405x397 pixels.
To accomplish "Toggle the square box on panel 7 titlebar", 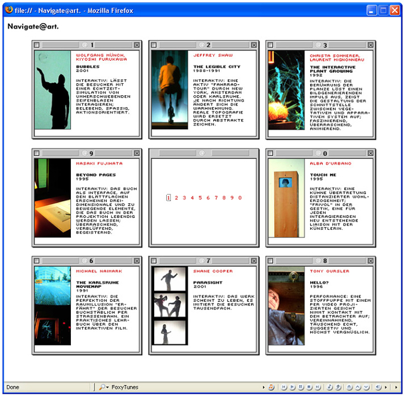I will coord(154,261).
